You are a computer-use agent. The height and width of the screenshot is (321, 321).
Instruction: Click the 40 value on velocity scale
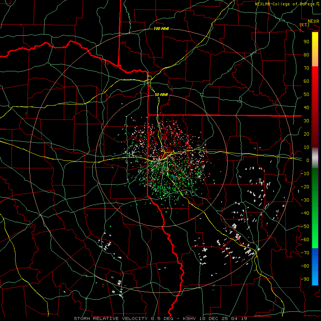tap(306, 107)
